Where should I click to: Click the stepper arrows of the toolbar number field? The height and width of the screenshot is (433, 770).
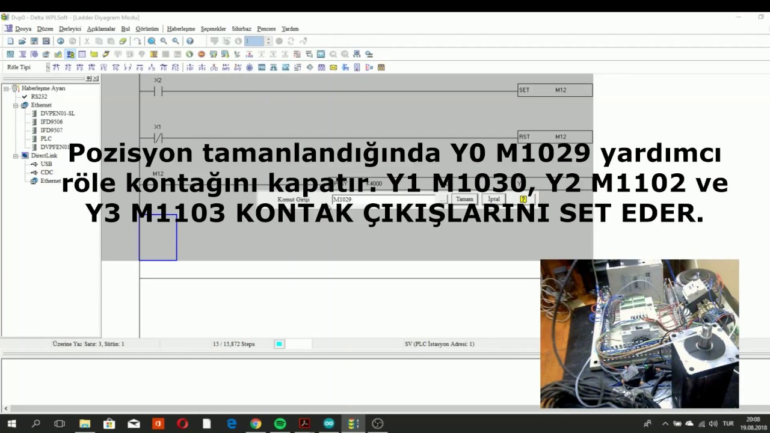click(268, 41)
